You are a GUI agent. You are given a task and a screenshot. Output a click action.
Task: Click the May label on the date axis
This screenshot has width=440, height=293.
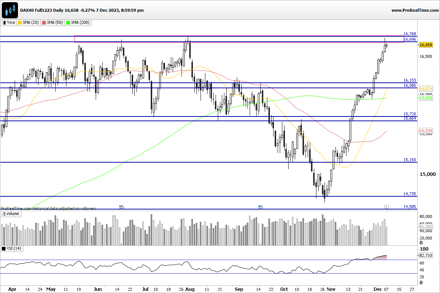tap(51, 289)
